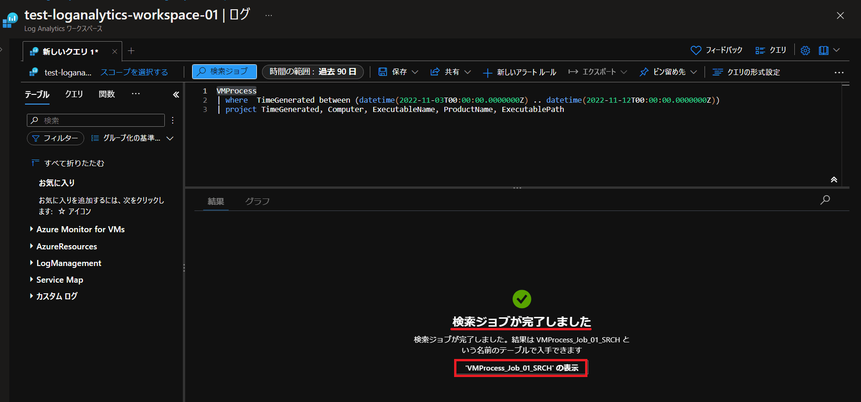Screen dimensions: 861x402
Task: Expand the dropdown next to the book icon
Action: [836, 50]
